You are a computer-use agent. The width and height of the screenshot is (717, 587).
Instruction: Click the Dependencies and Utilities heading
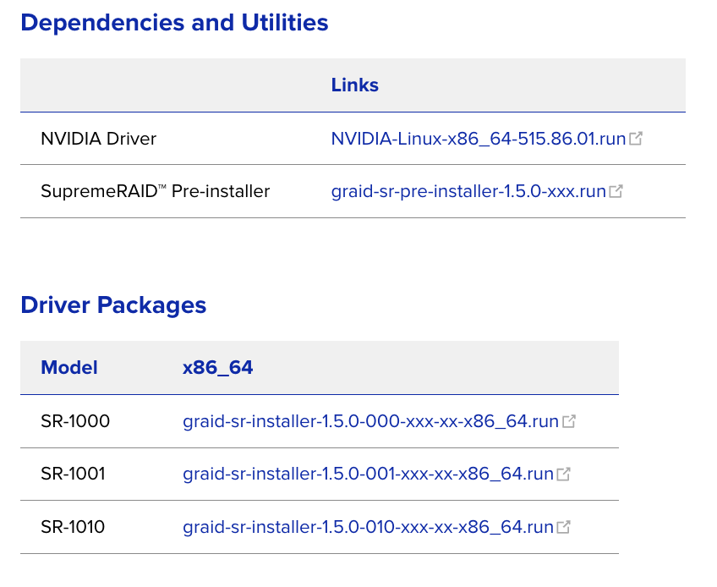pos(174,23)
